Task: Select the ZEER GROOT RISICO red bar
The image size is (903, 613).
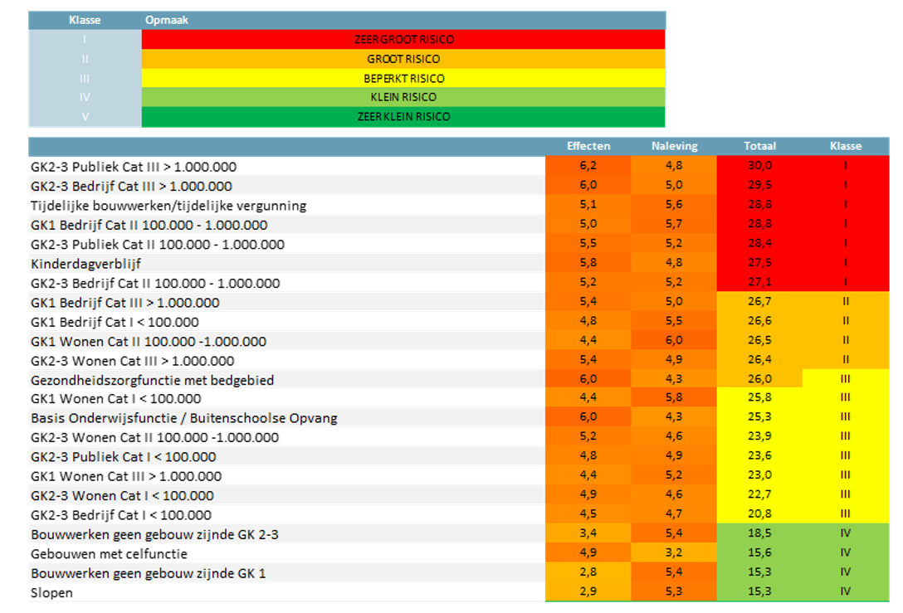Action: [403, 39]
